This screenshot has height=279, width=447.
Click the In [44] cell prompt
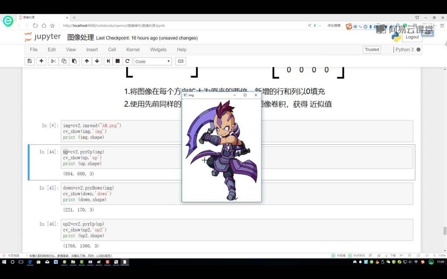tap(49, 152)
